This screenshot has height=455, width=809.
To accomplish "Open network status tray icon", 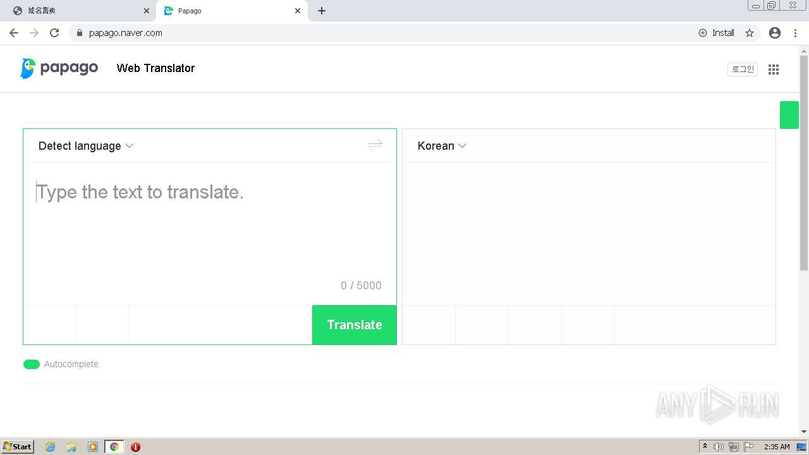I will click(734, 447).
